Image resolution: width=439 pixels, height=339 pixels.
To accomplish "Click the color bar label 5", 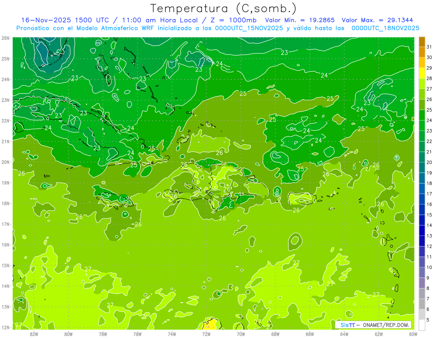I will pos(428,320).
